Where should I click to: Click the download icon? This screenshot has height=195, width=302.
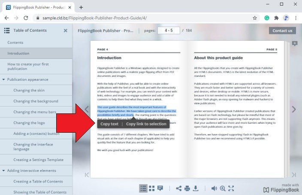click(x=196, y=188)
